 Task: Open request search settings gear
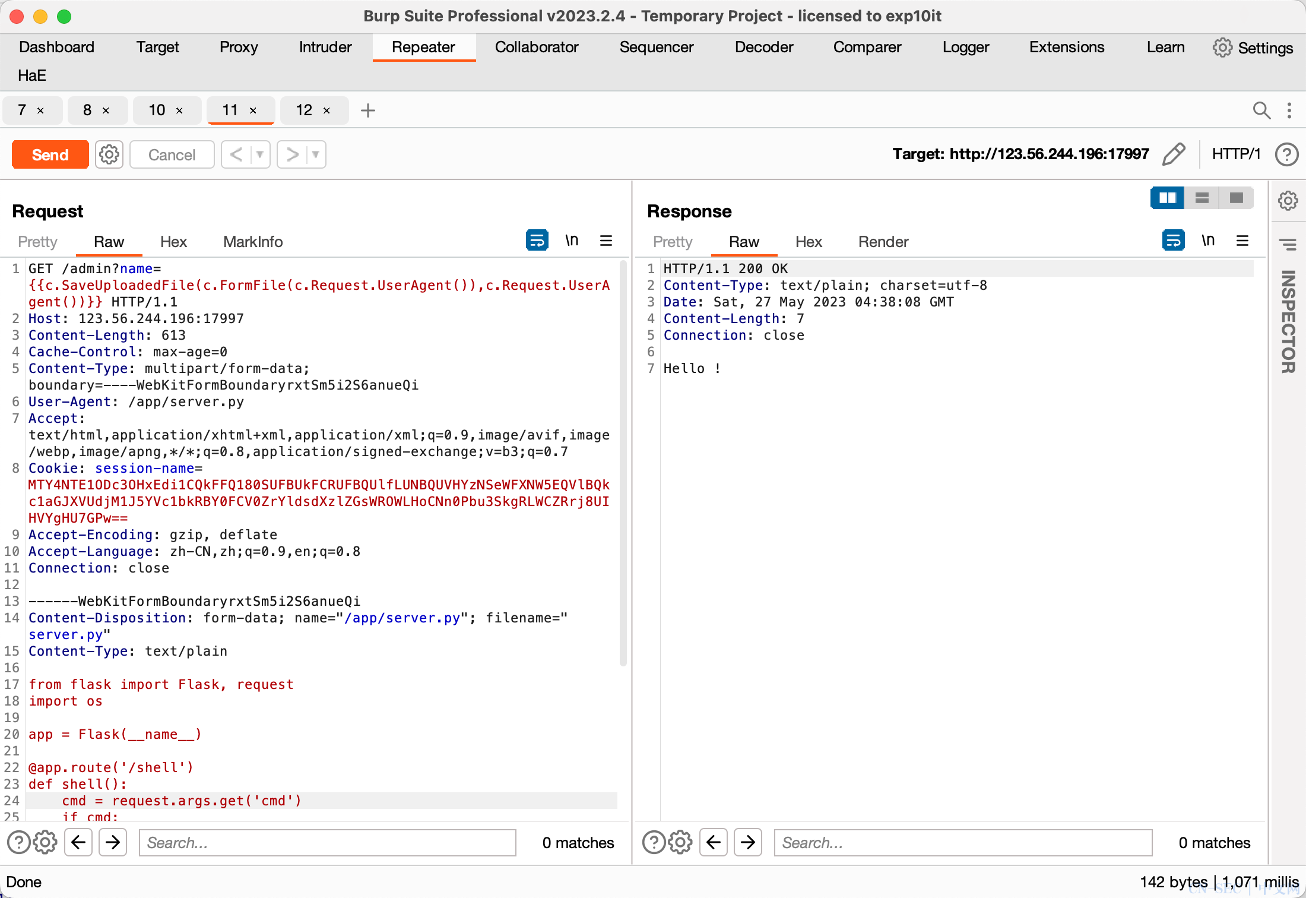pos(45,842)
